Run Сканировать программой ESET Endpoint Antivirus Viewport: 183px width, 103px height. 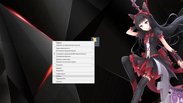tap(73, 54)
